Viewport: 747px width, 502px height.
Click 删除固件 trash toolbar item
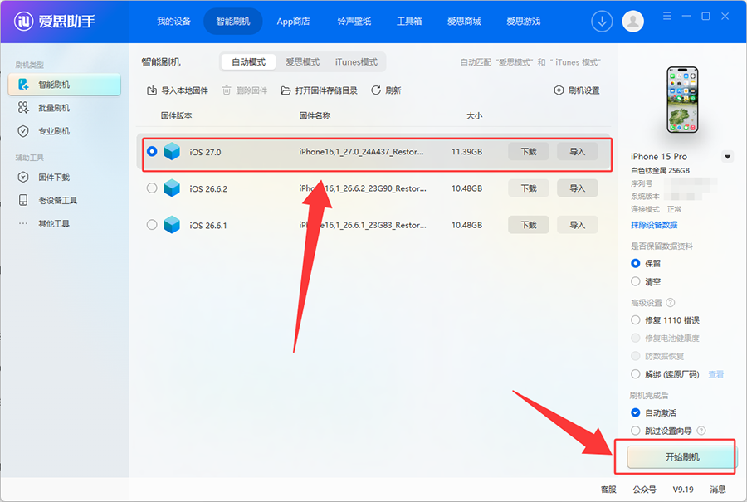[x=245, y=90]
